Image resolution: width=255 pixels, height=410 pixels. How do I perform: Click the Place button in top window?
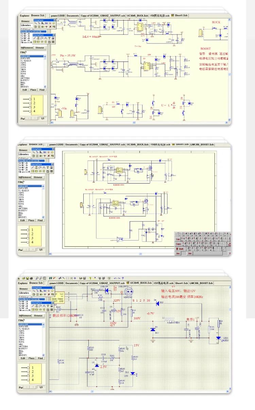click(x=33, y=90)
